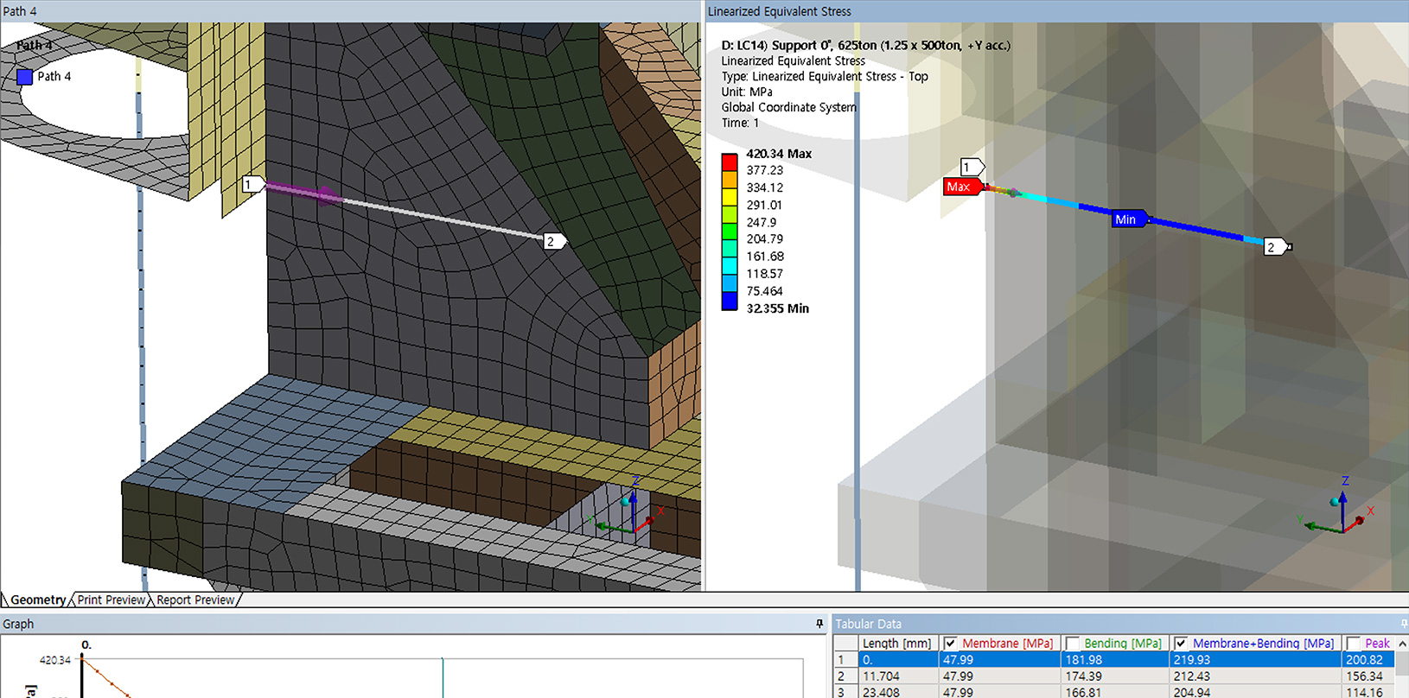
Task: Click Length cell 23.408
Action: (x=897, y=693)
